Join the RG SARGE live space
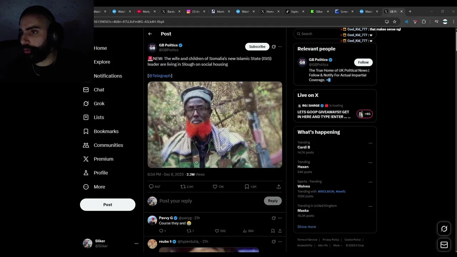 click(x=335, y=111)
